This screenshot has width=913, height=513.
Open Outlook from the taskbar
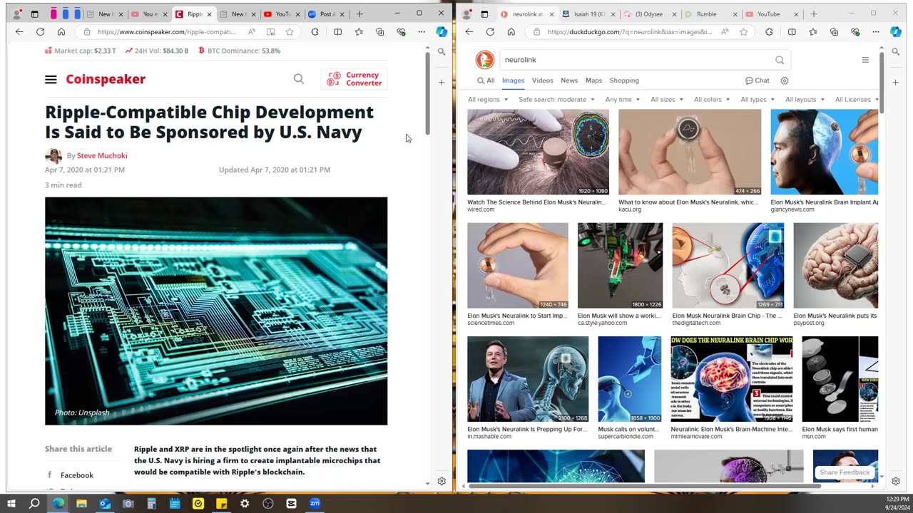(x=105, y=503)
